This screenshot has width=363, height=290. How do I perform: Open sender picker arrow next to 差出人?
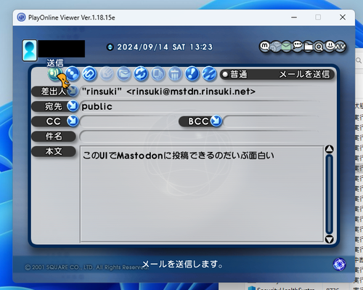click(x=73, y=91)
